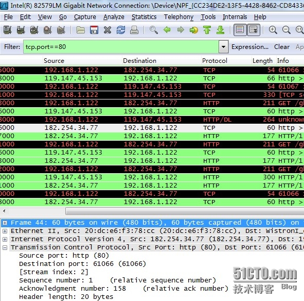Image resolution: width=304 pixels, height=301 pixels.
Task: Open the Tools menu
Action: [208, 17]
